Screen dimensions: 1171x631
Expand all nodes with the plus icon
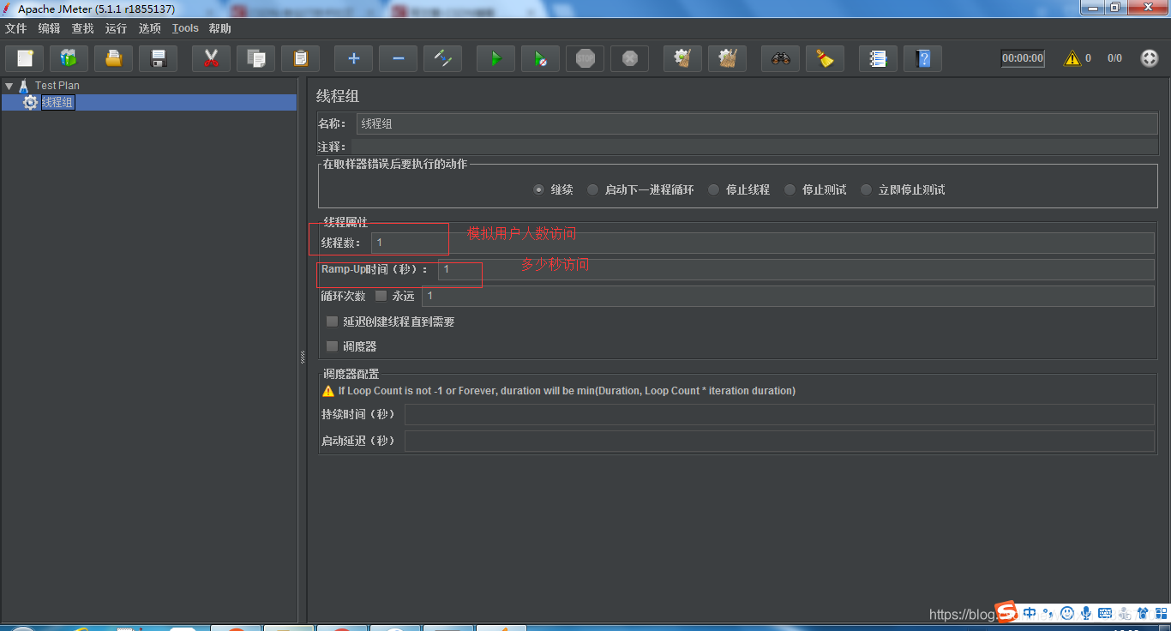pos(353,58)
